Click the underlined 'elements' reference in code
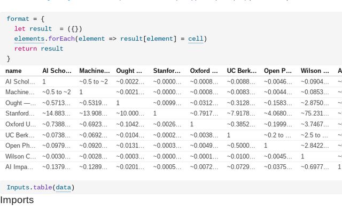Screen dimensions: 342x214 [x=29, y=39]
